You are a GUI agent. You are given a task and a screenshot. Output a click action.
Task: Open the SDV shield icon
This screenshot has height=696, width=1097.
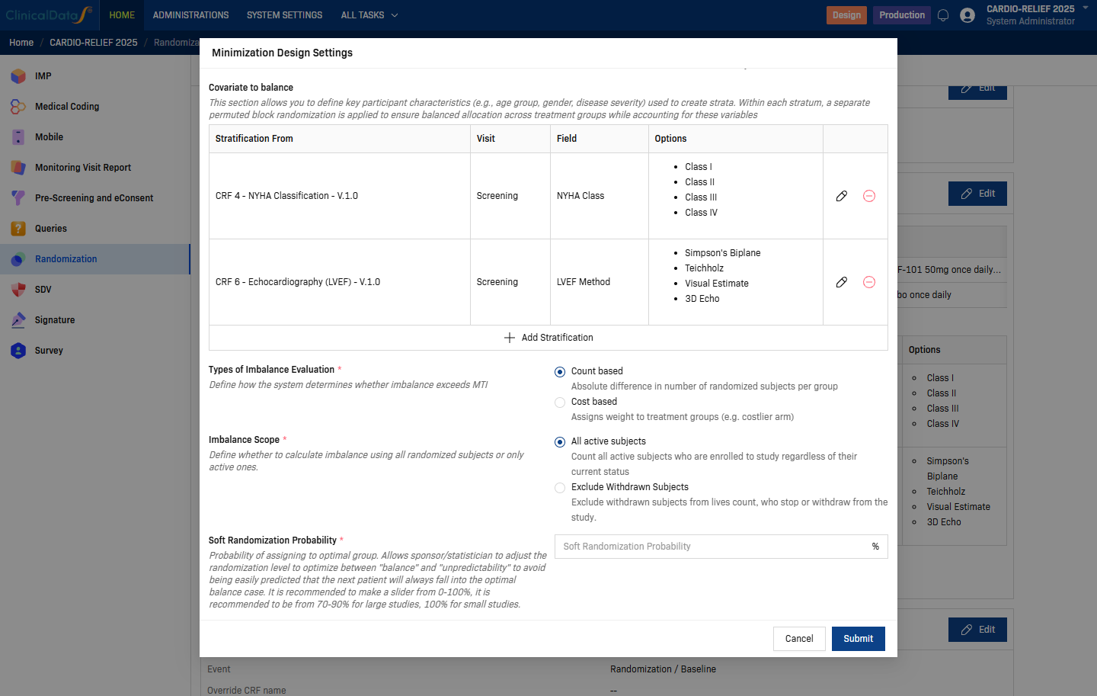pyautogui.click(x=18, y=290)
